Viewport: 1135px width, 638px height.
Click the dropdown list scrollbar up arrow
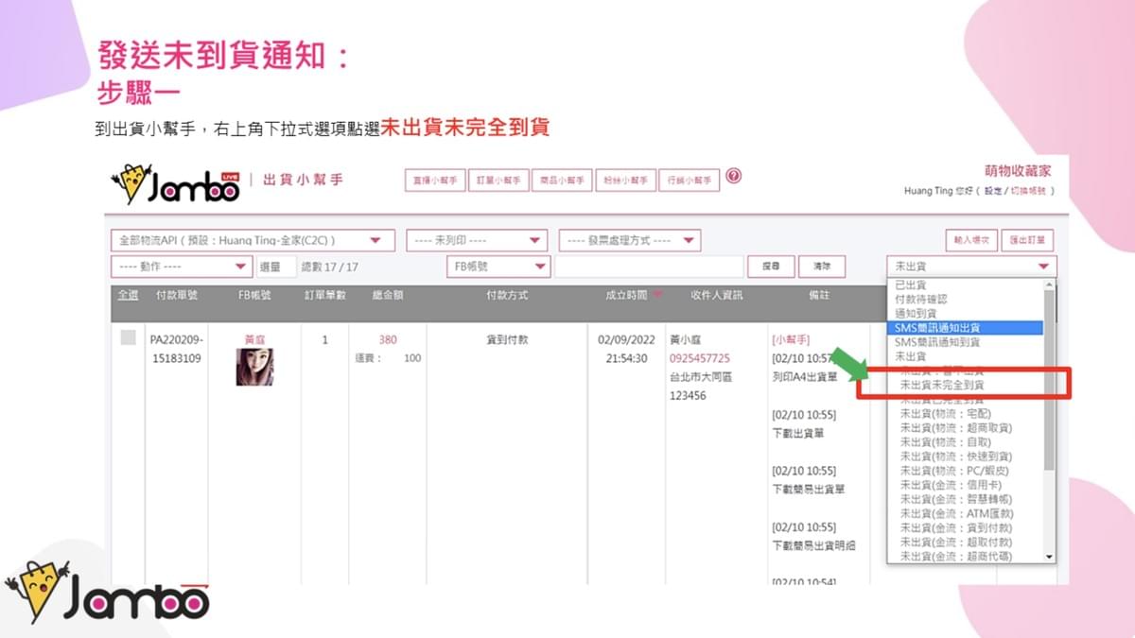pyautogui.click(x=1049, y=285)
